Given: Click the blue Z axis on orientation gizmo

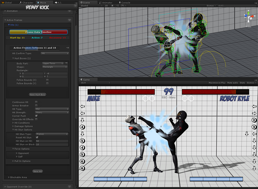Looking at the screenshot, I should pos(246,15).
